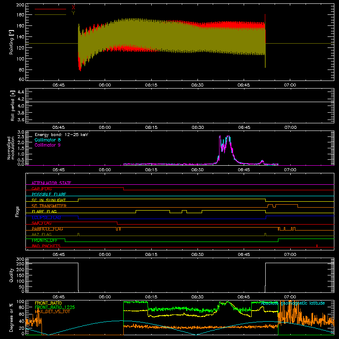Select the SC_IN_SUNLIGHT flag label
This screenshot has height=339, width=339.
coord(49,200)
